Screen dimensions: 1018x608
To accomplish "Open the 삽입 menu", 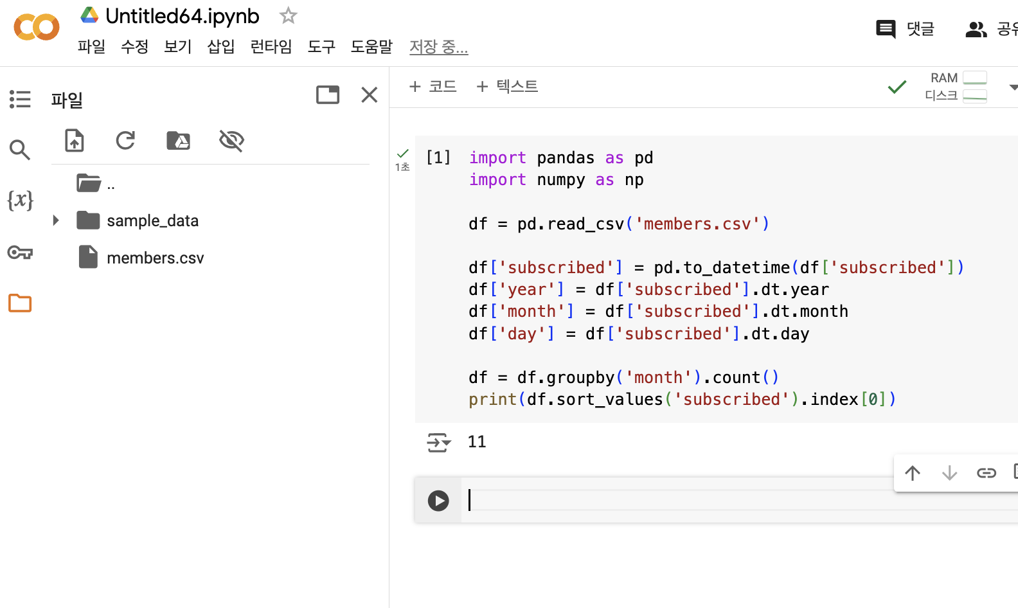I will pos(220,47).
